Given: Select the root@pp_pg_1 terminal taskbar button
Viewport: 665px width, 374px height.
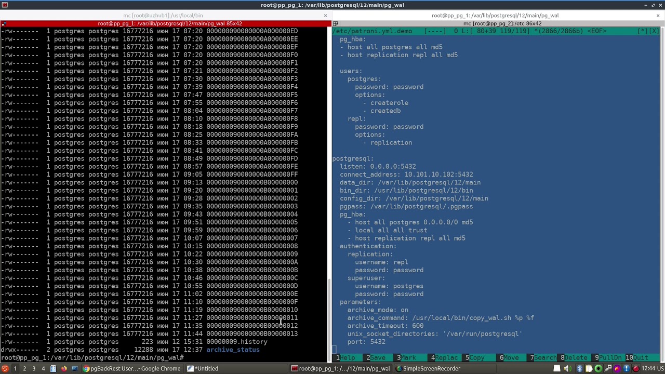Looking at the screenshot, I should point(340,369).
